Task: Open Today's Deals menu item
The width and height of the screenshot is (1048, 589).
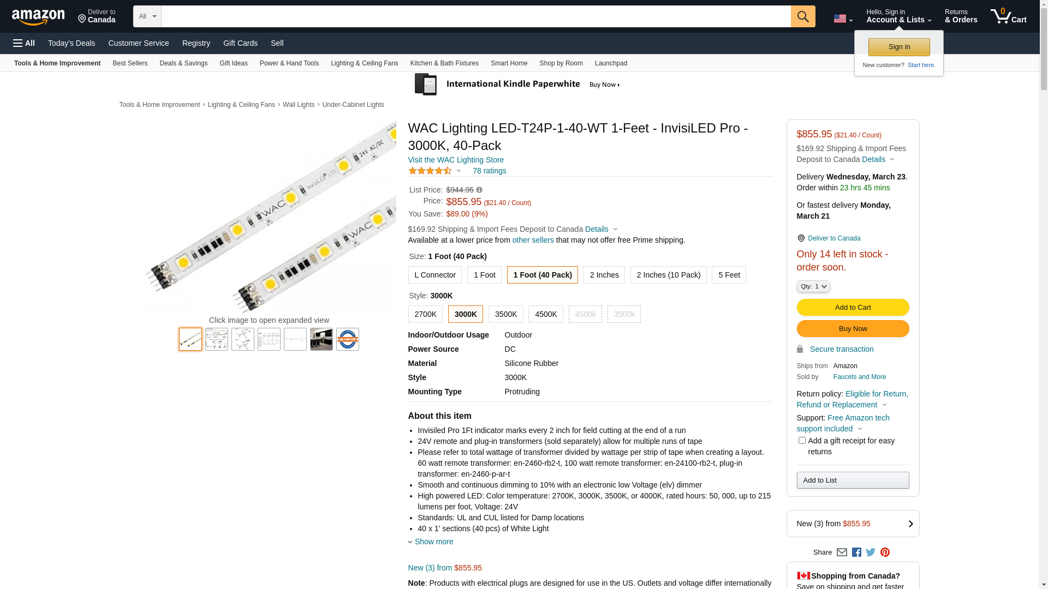Action: tap(72, 43)
